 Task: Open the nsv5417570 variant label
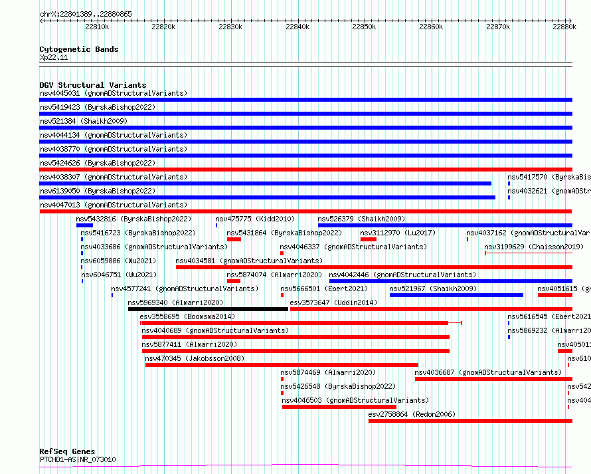point(549,177)
